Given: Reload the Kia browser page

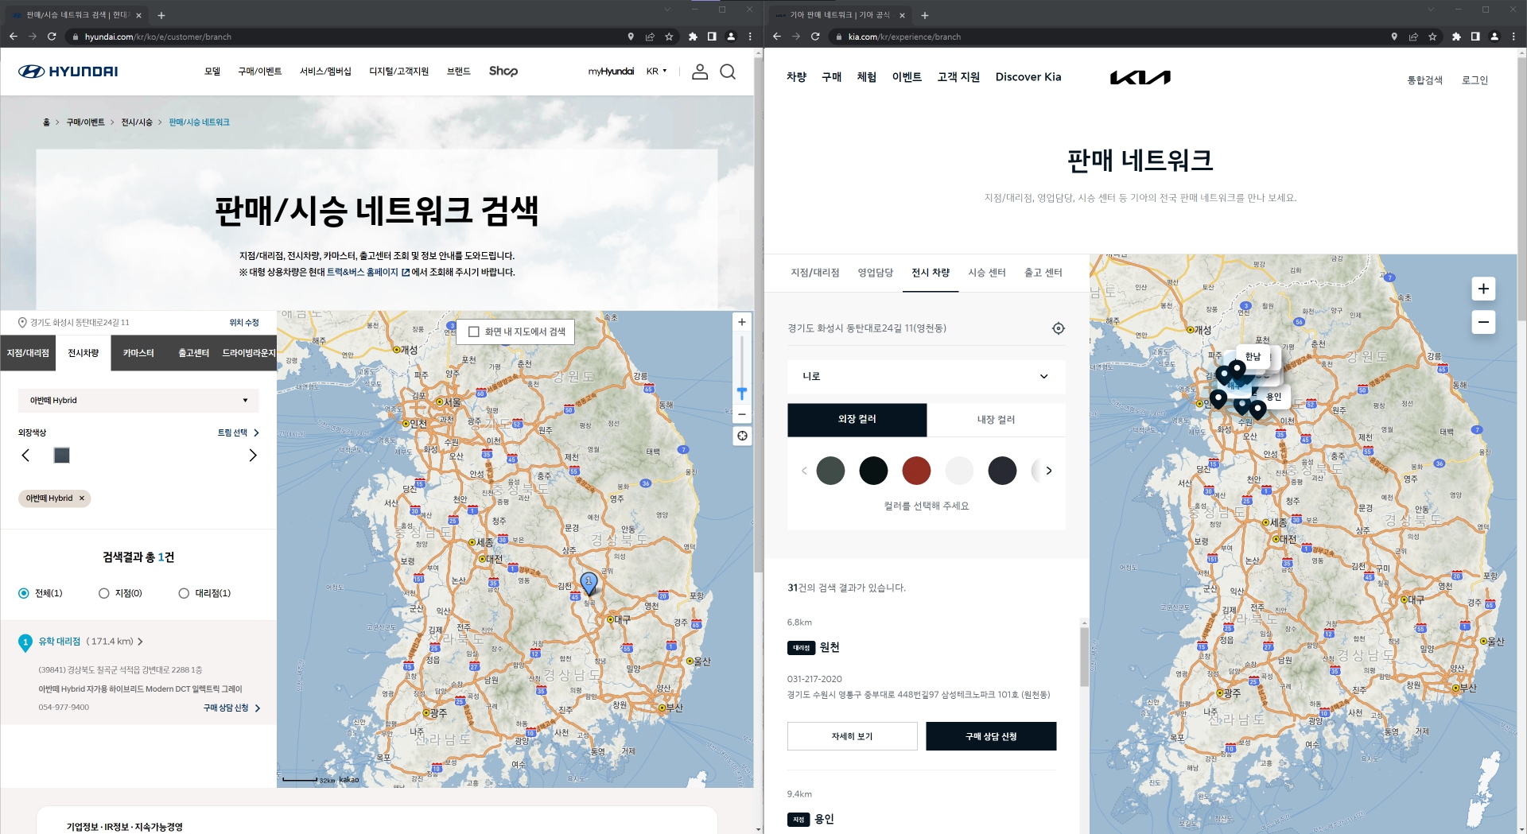Looking at the screenshot, I should (815, 37).
